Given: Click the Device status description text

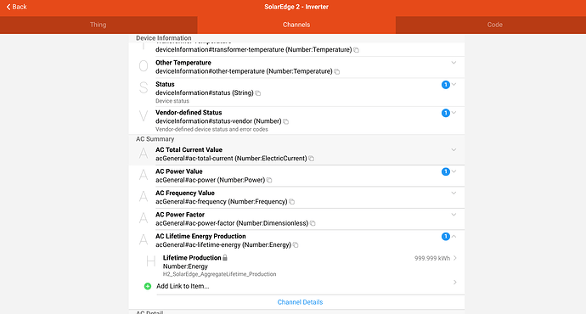Looking at the screenshot, I should (172, 101).
